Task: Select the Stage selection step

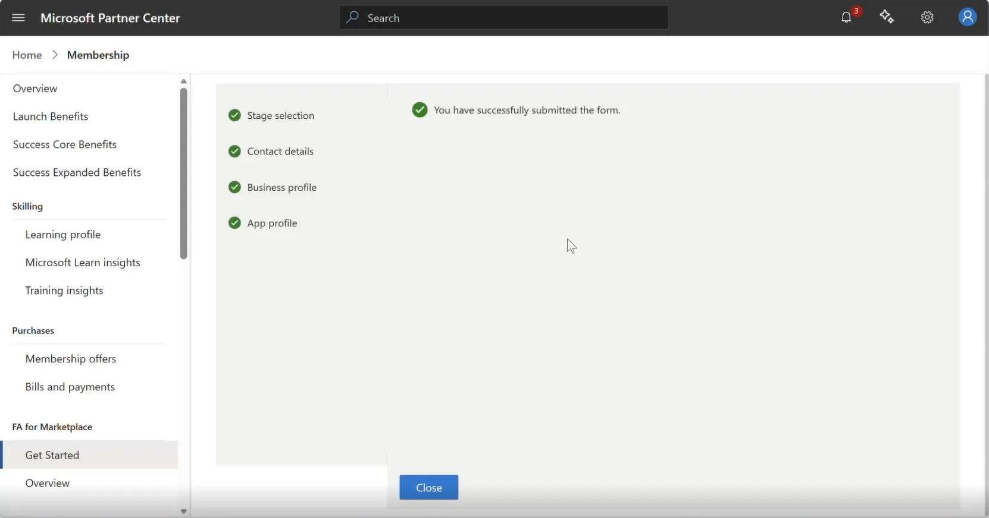Action: point(281,115)
